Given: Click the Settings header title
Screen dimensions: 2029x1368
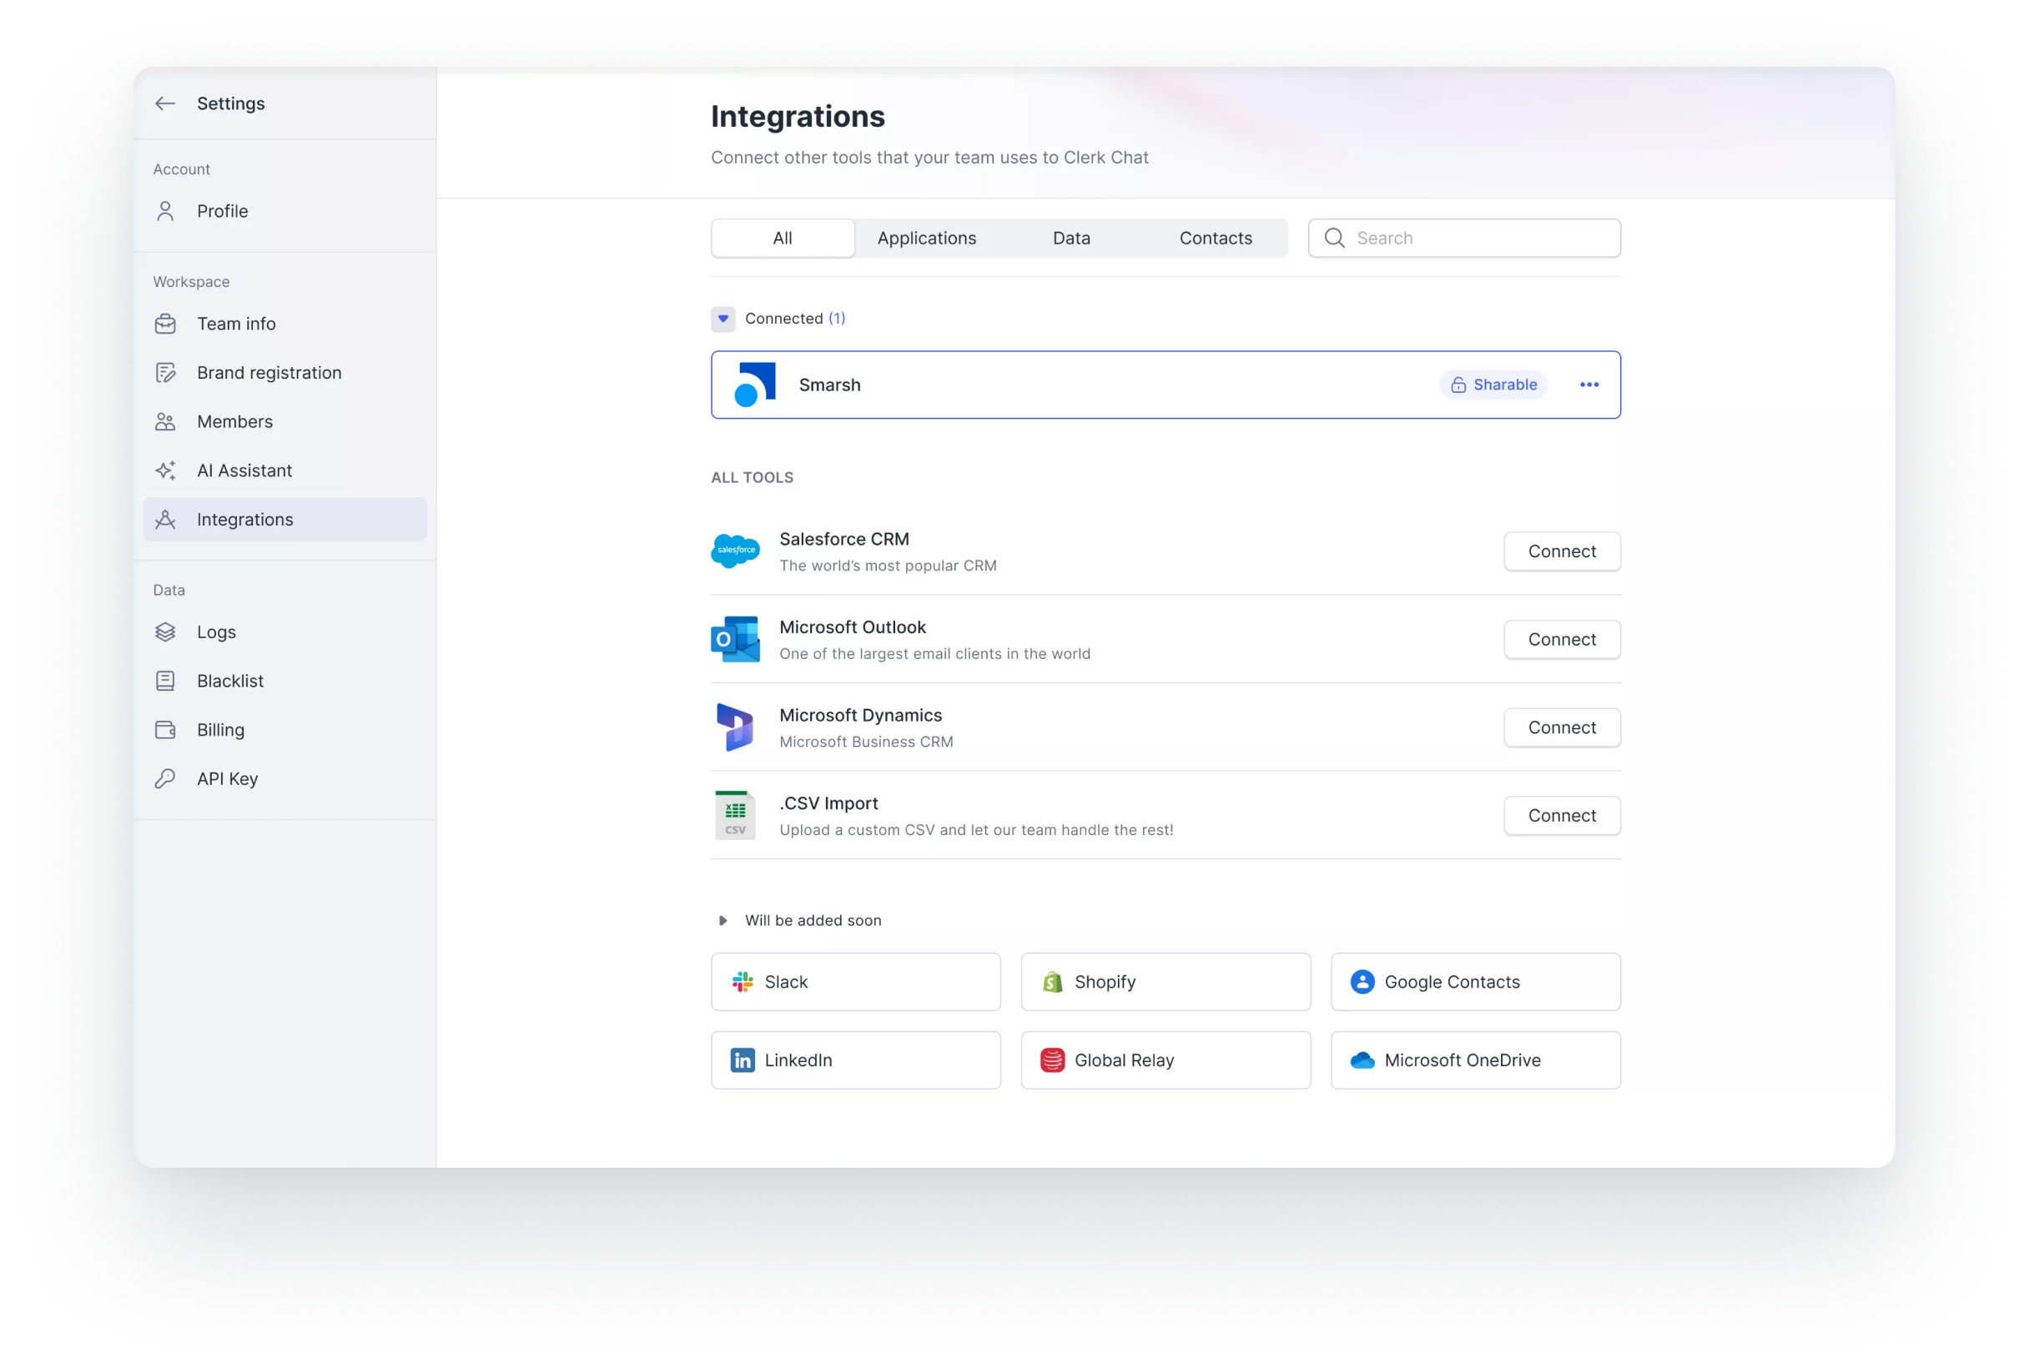Looking at the screenshot, I should [230, 103].
